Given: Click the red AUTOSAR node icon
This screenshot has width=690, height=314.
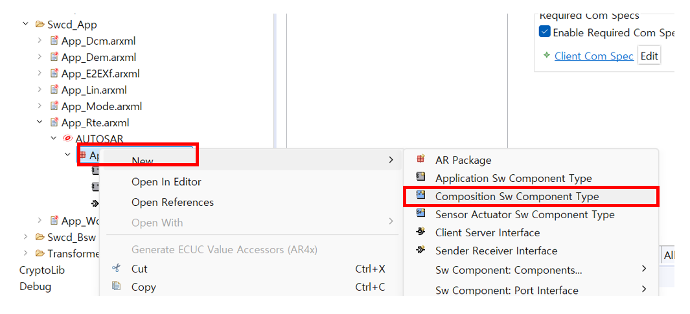Looking at the screenshot, I should [67, 139].
